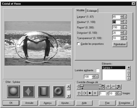The image size is (137, 108).
Task: Enable Garder les proportions checkbox
Action: point(78,44)
